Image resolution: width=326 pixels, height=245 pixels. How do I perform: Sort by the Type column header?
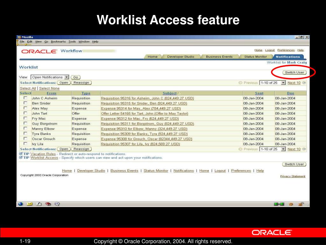(86, 93)
